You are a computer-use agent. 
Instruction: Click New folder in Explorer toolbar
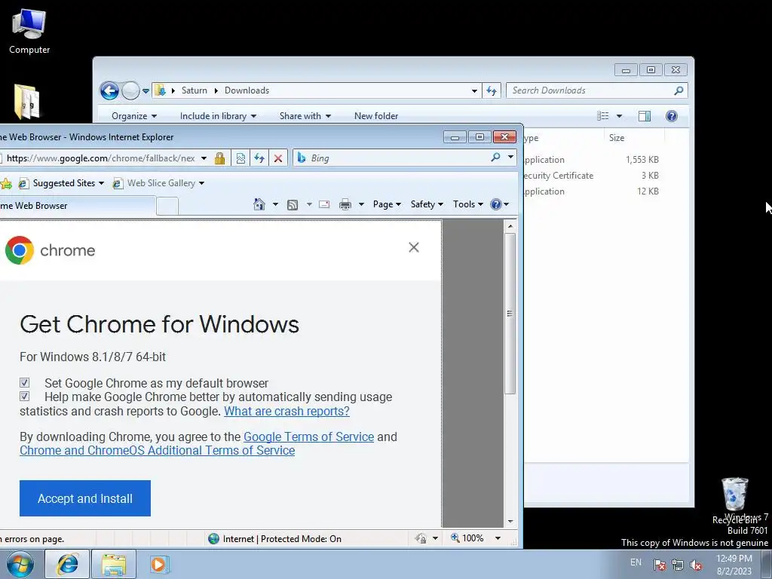click(x=376, y=116)
